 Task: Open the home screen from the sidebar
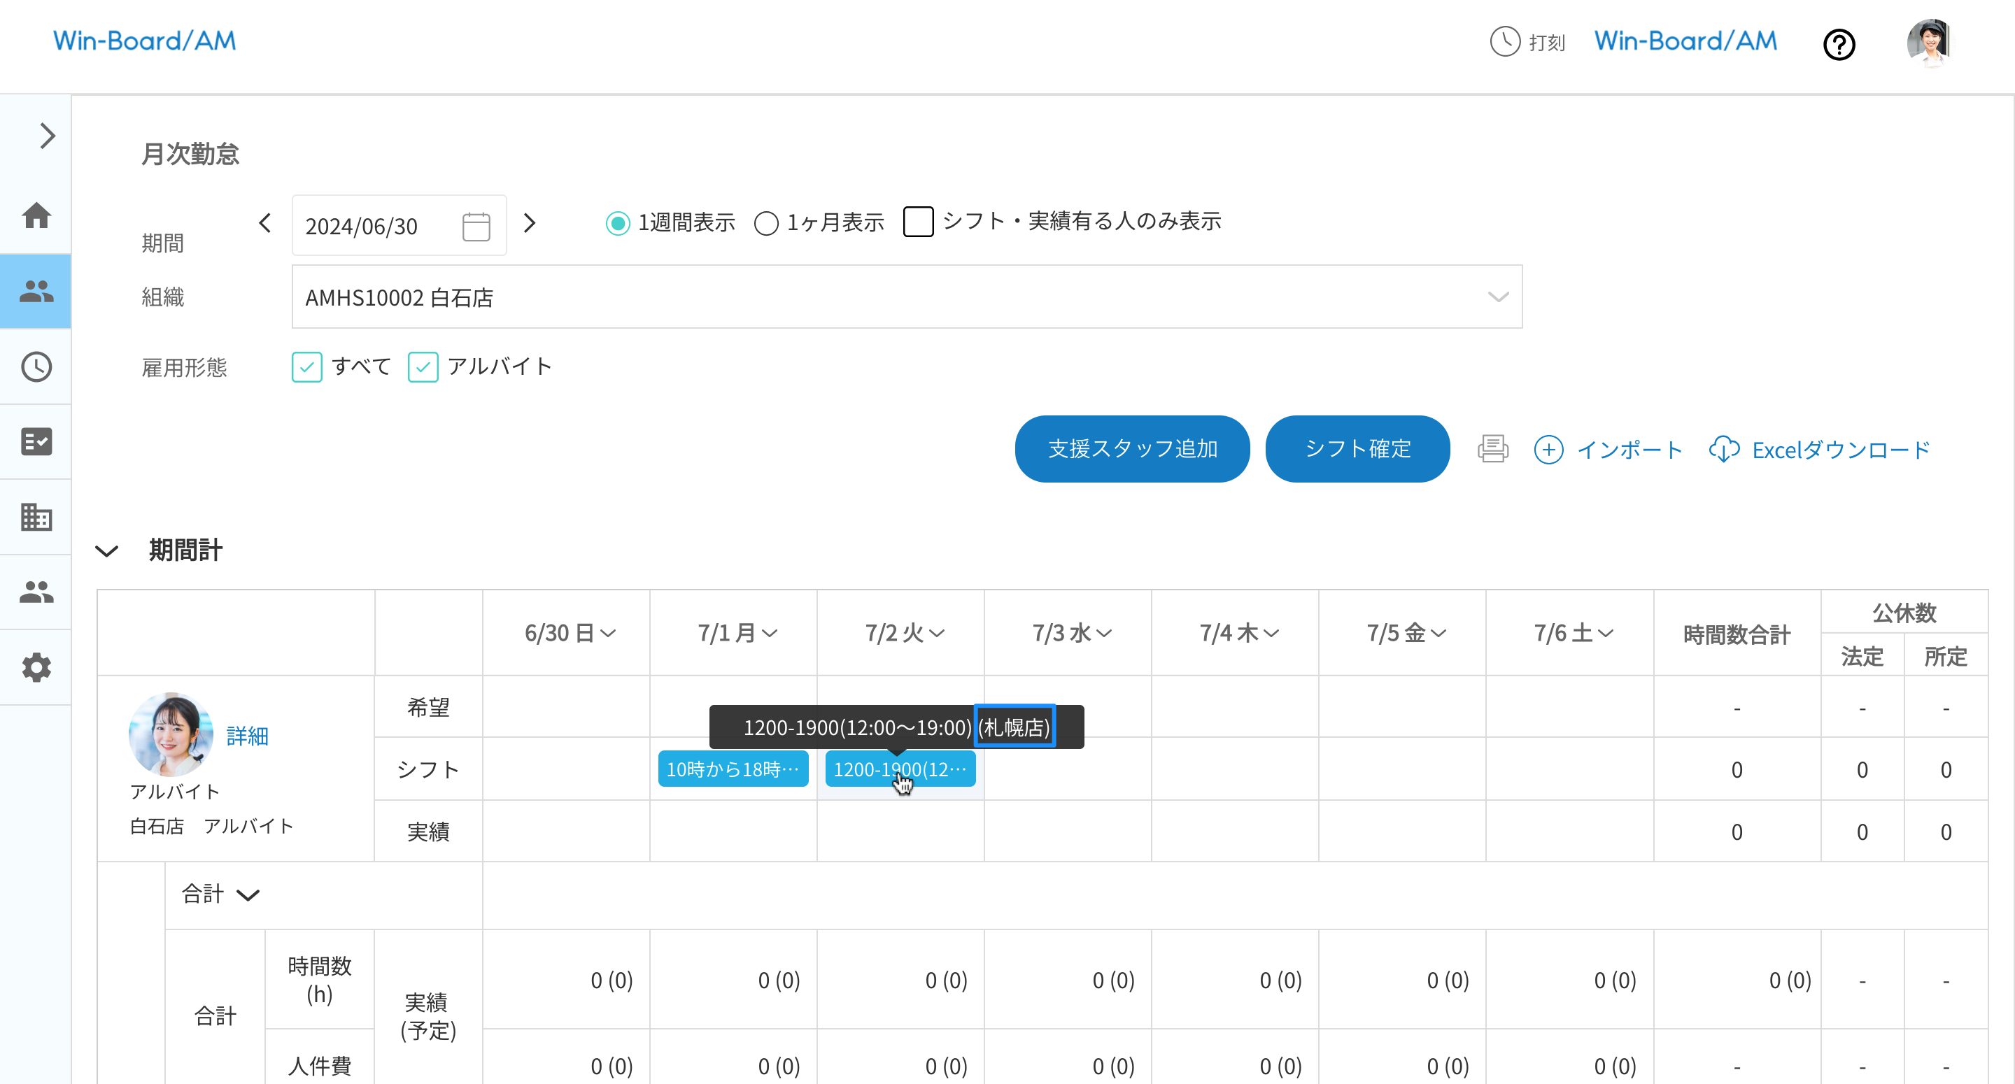pos(36,216)
